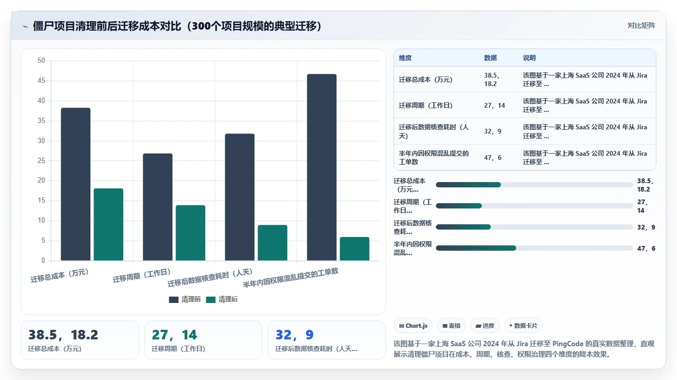Click the 清理后 bar for 数据核查耗时
The height and width of the screenshot is (380, 677).
pyautogui.click(x=272, y=243)
